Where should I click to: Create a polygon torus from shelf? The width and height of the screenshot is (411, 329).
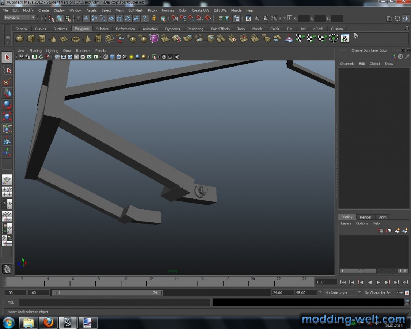pyautogui.click(x=76, y=39)
